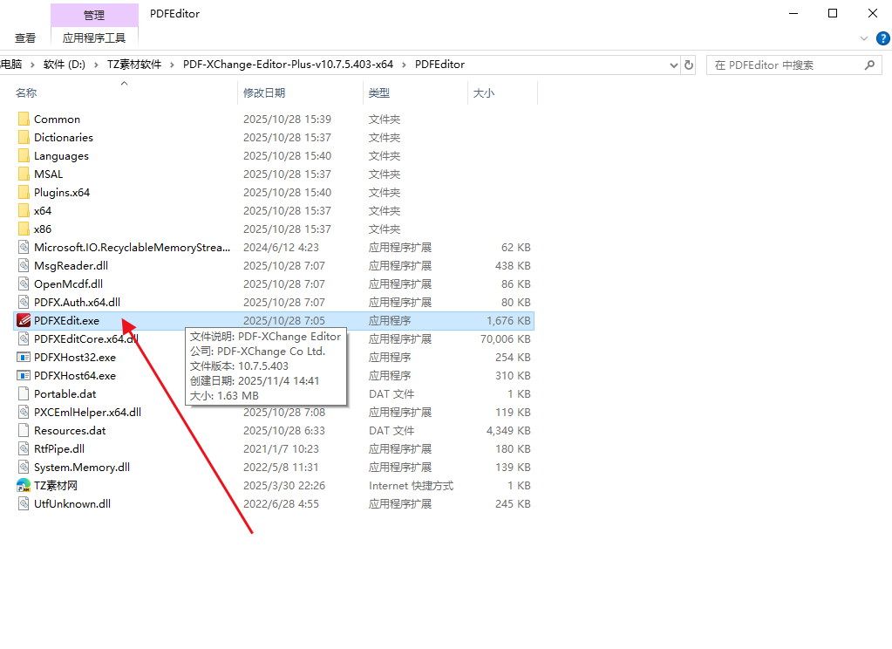This screenshot has height=649, width=892.
Task: Go to TZ素材软件 in breadcrumb
Action: click(134, 65)
